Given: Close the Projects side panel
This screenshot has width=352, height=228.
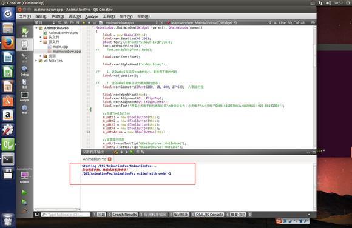Looking at the screenshot, I should [x=78, y=22].
